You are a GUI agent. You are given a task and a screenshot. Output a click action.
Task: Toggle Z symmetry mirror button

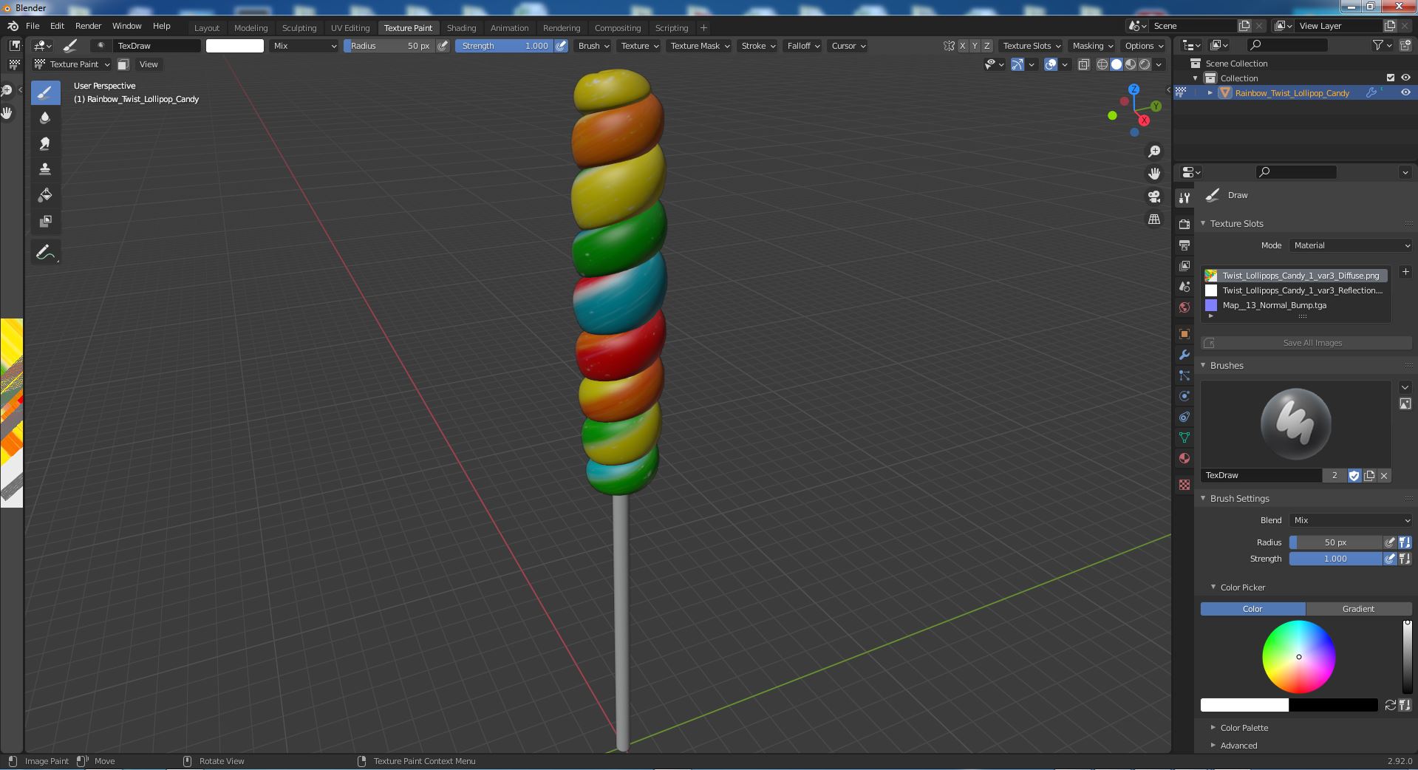(986, 46)
